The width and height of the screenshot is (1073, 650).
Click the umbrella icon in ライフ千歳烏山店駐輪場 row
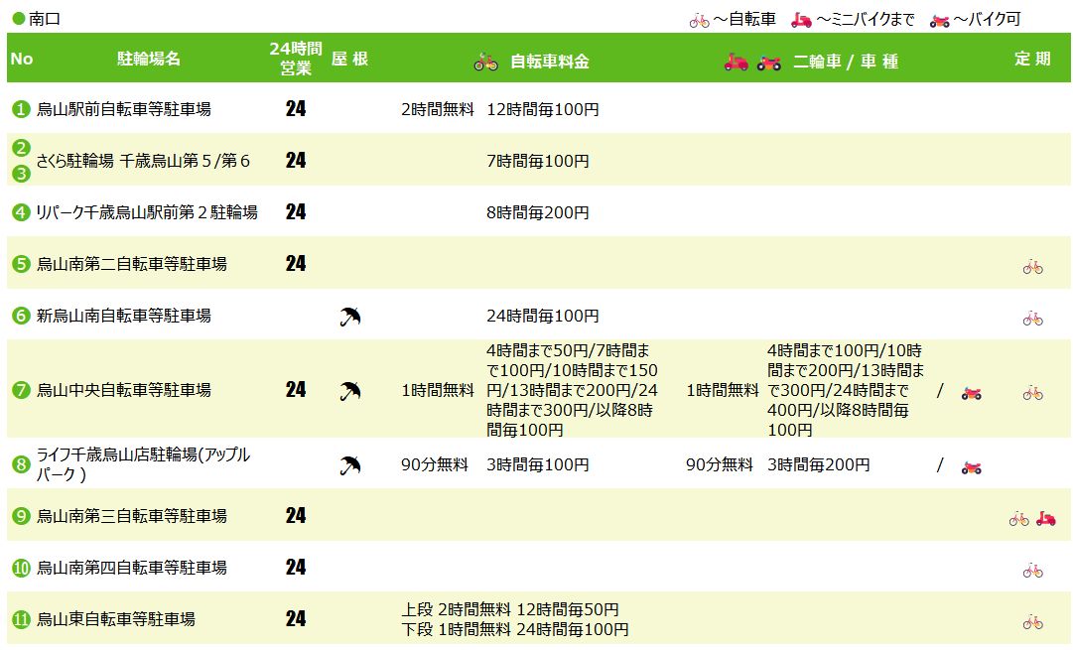(x=349, y=464)
